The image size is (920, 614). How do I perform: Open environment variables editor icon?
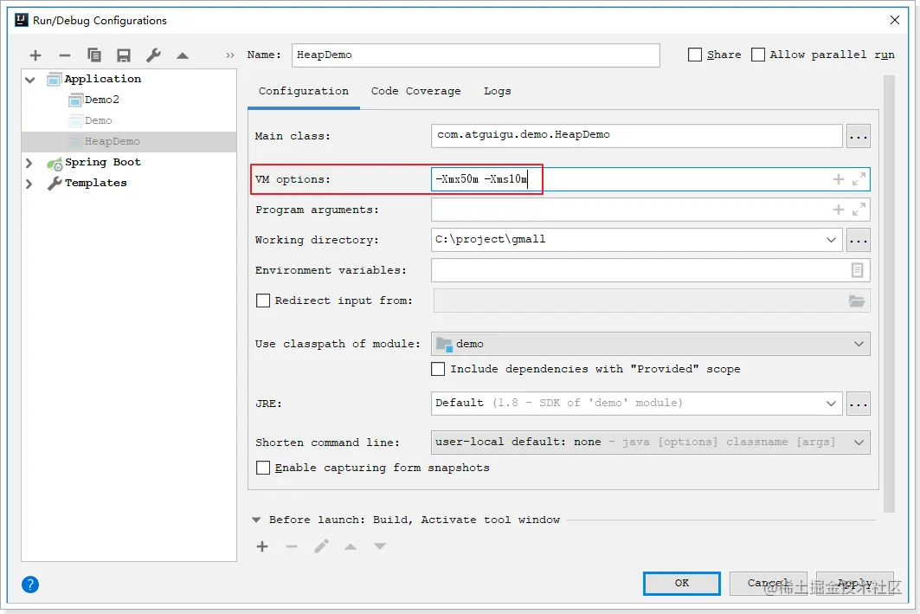point(857,270)
